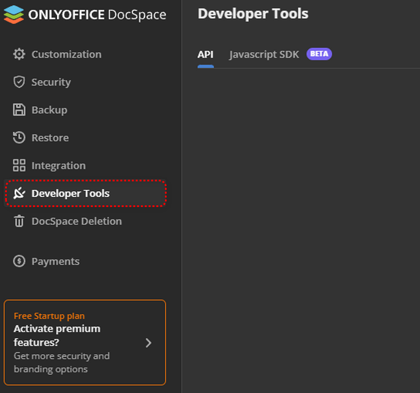Open the DocSpace Deletion label

[x=76, y=221]
